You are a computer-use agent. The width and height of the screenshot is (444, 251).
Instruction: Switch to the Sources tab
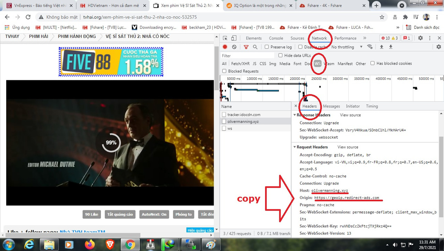coord(297,38)
